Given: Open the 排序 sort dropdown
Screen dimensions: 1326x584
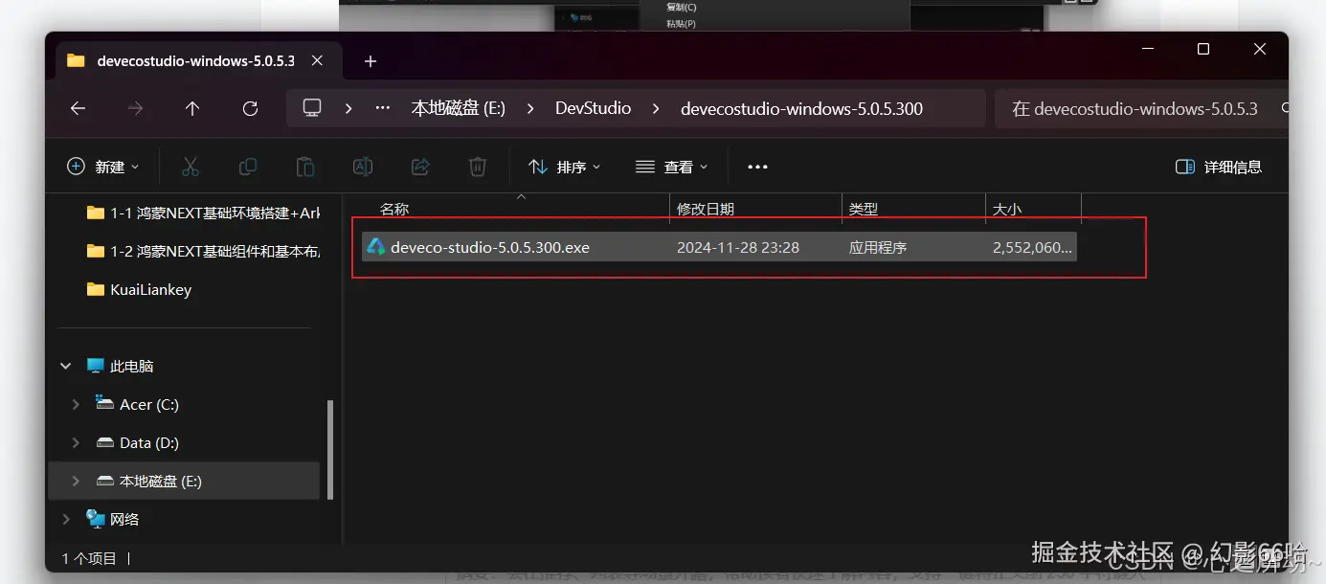Looking at the screenshot, I should pos(565,167).
